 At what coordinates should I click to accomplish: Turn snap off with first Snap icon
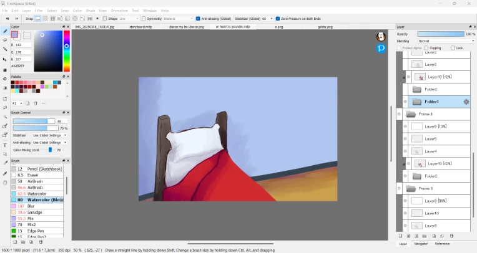(37, 19)
